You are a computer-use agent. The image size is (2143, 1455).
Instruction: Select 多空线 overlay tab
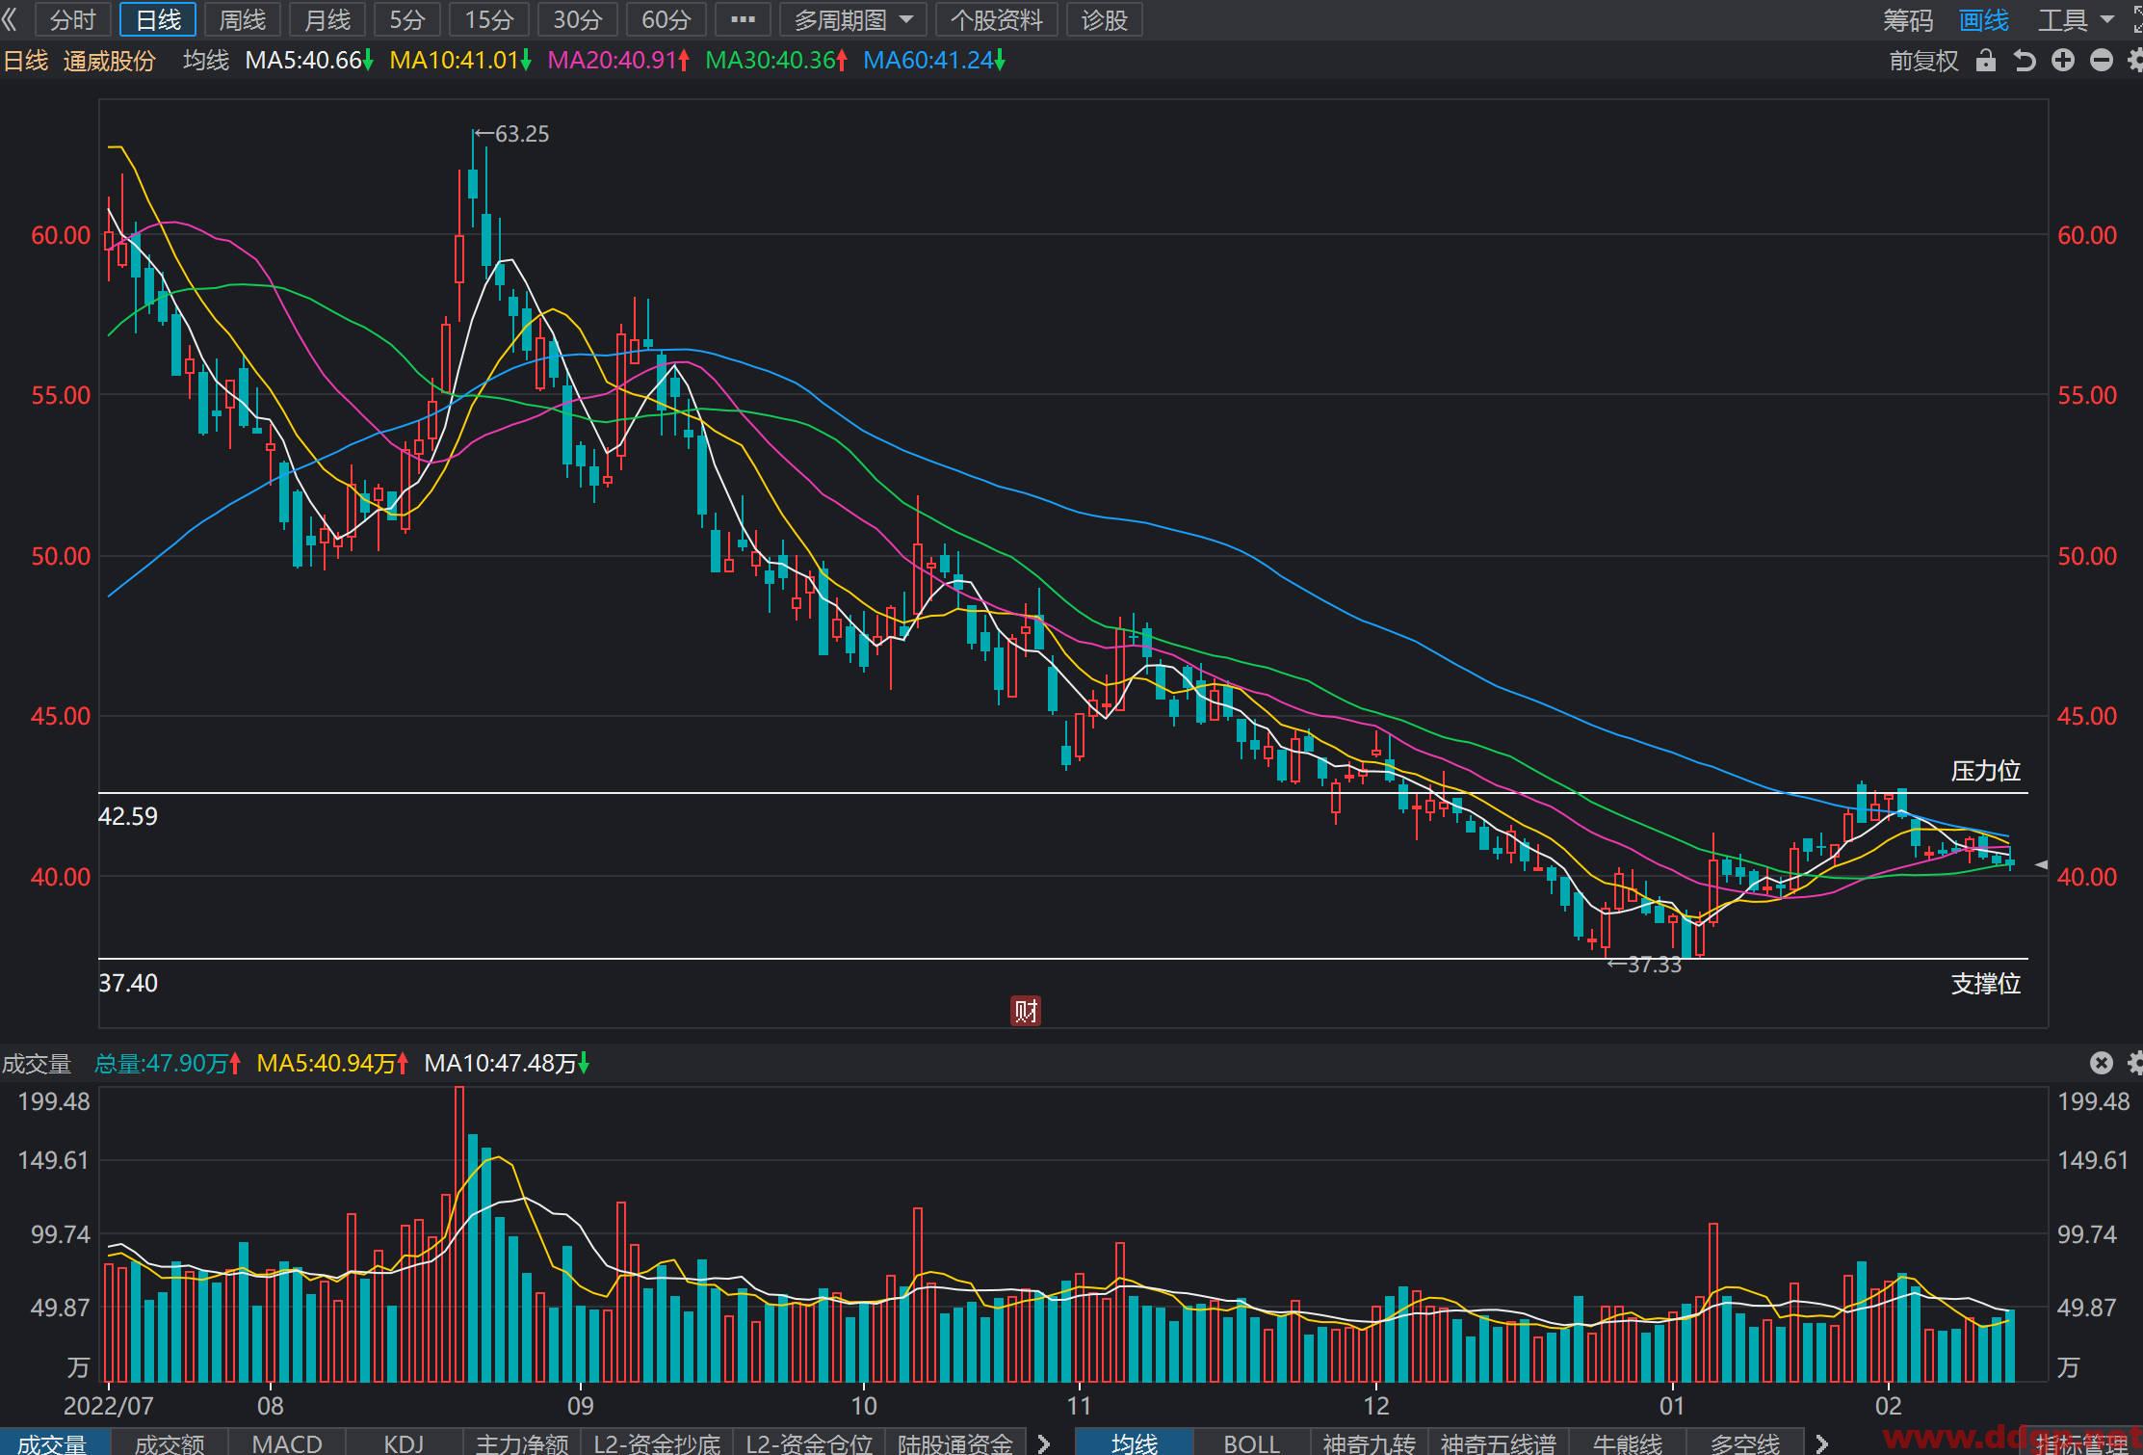coord(1745,1443)
